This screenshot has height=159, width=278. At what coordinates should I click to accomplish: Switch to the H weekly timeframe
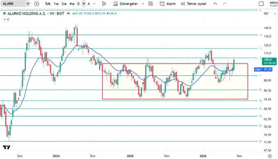coord(84,4)
